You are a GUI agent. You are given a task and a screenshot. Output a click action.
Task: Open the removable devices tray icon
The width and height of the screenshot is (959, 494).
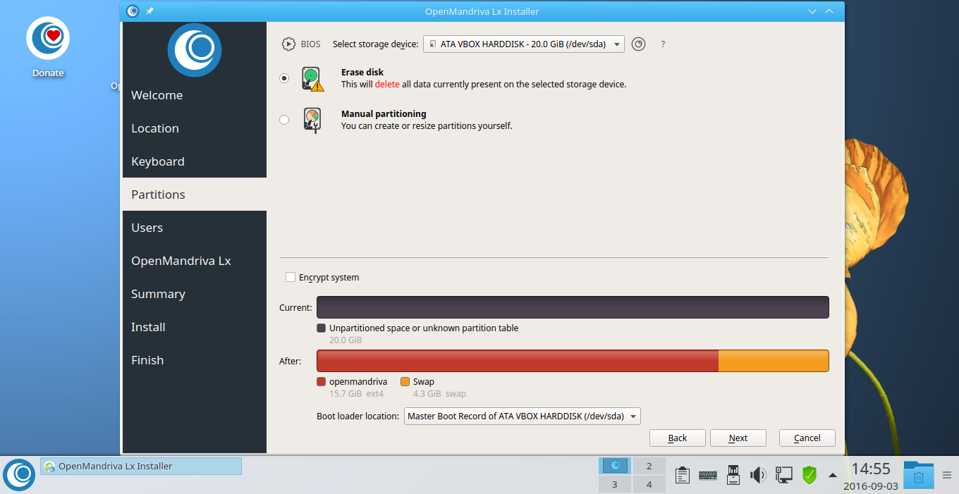pos(733,475)
